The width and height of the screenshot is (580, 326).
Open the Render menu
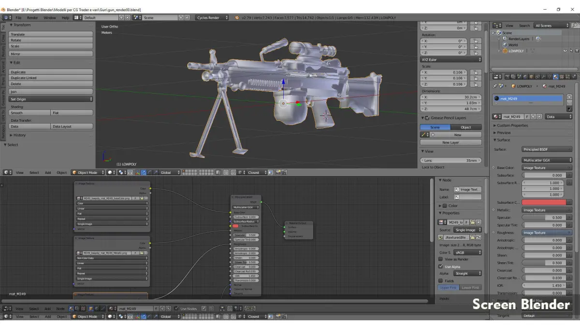(32, 18)
